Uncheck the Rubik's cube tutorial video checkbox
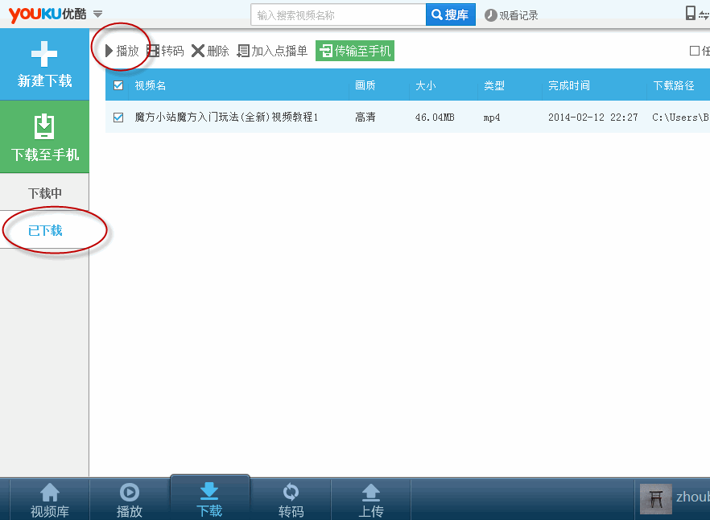This screenshot has width=710, height=520. [118, 118]
